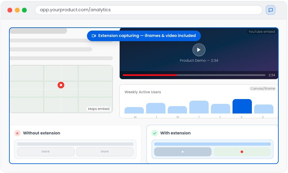
Task: Click the 2:34 video duration timestamp
Action: 272,75
